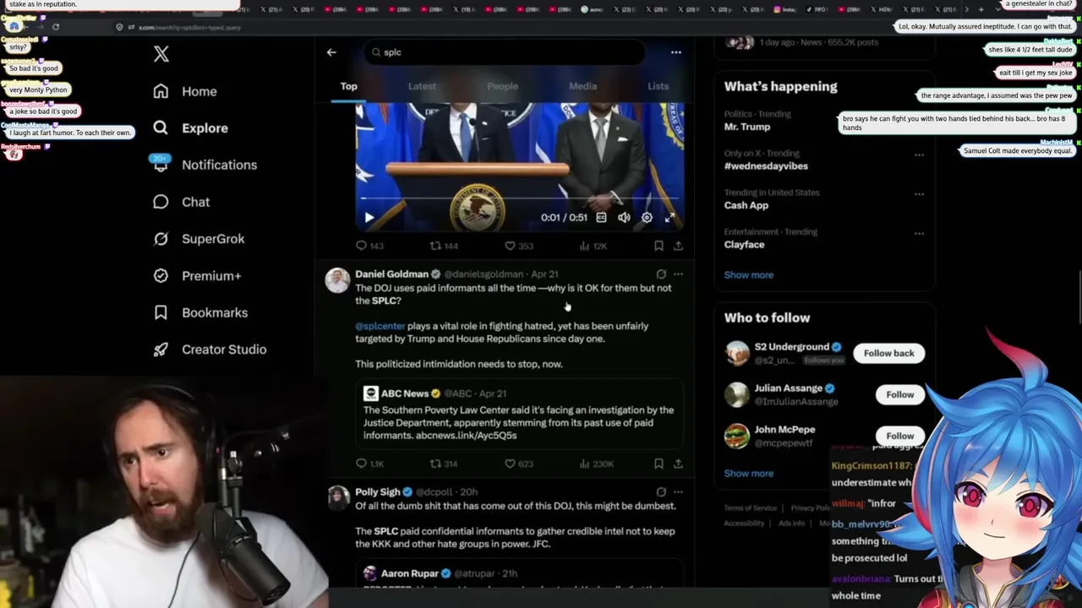Bookmark Daniel Goldman's post
The image size is (1082, 608).
pyautogui.click(x=658, y=464)
